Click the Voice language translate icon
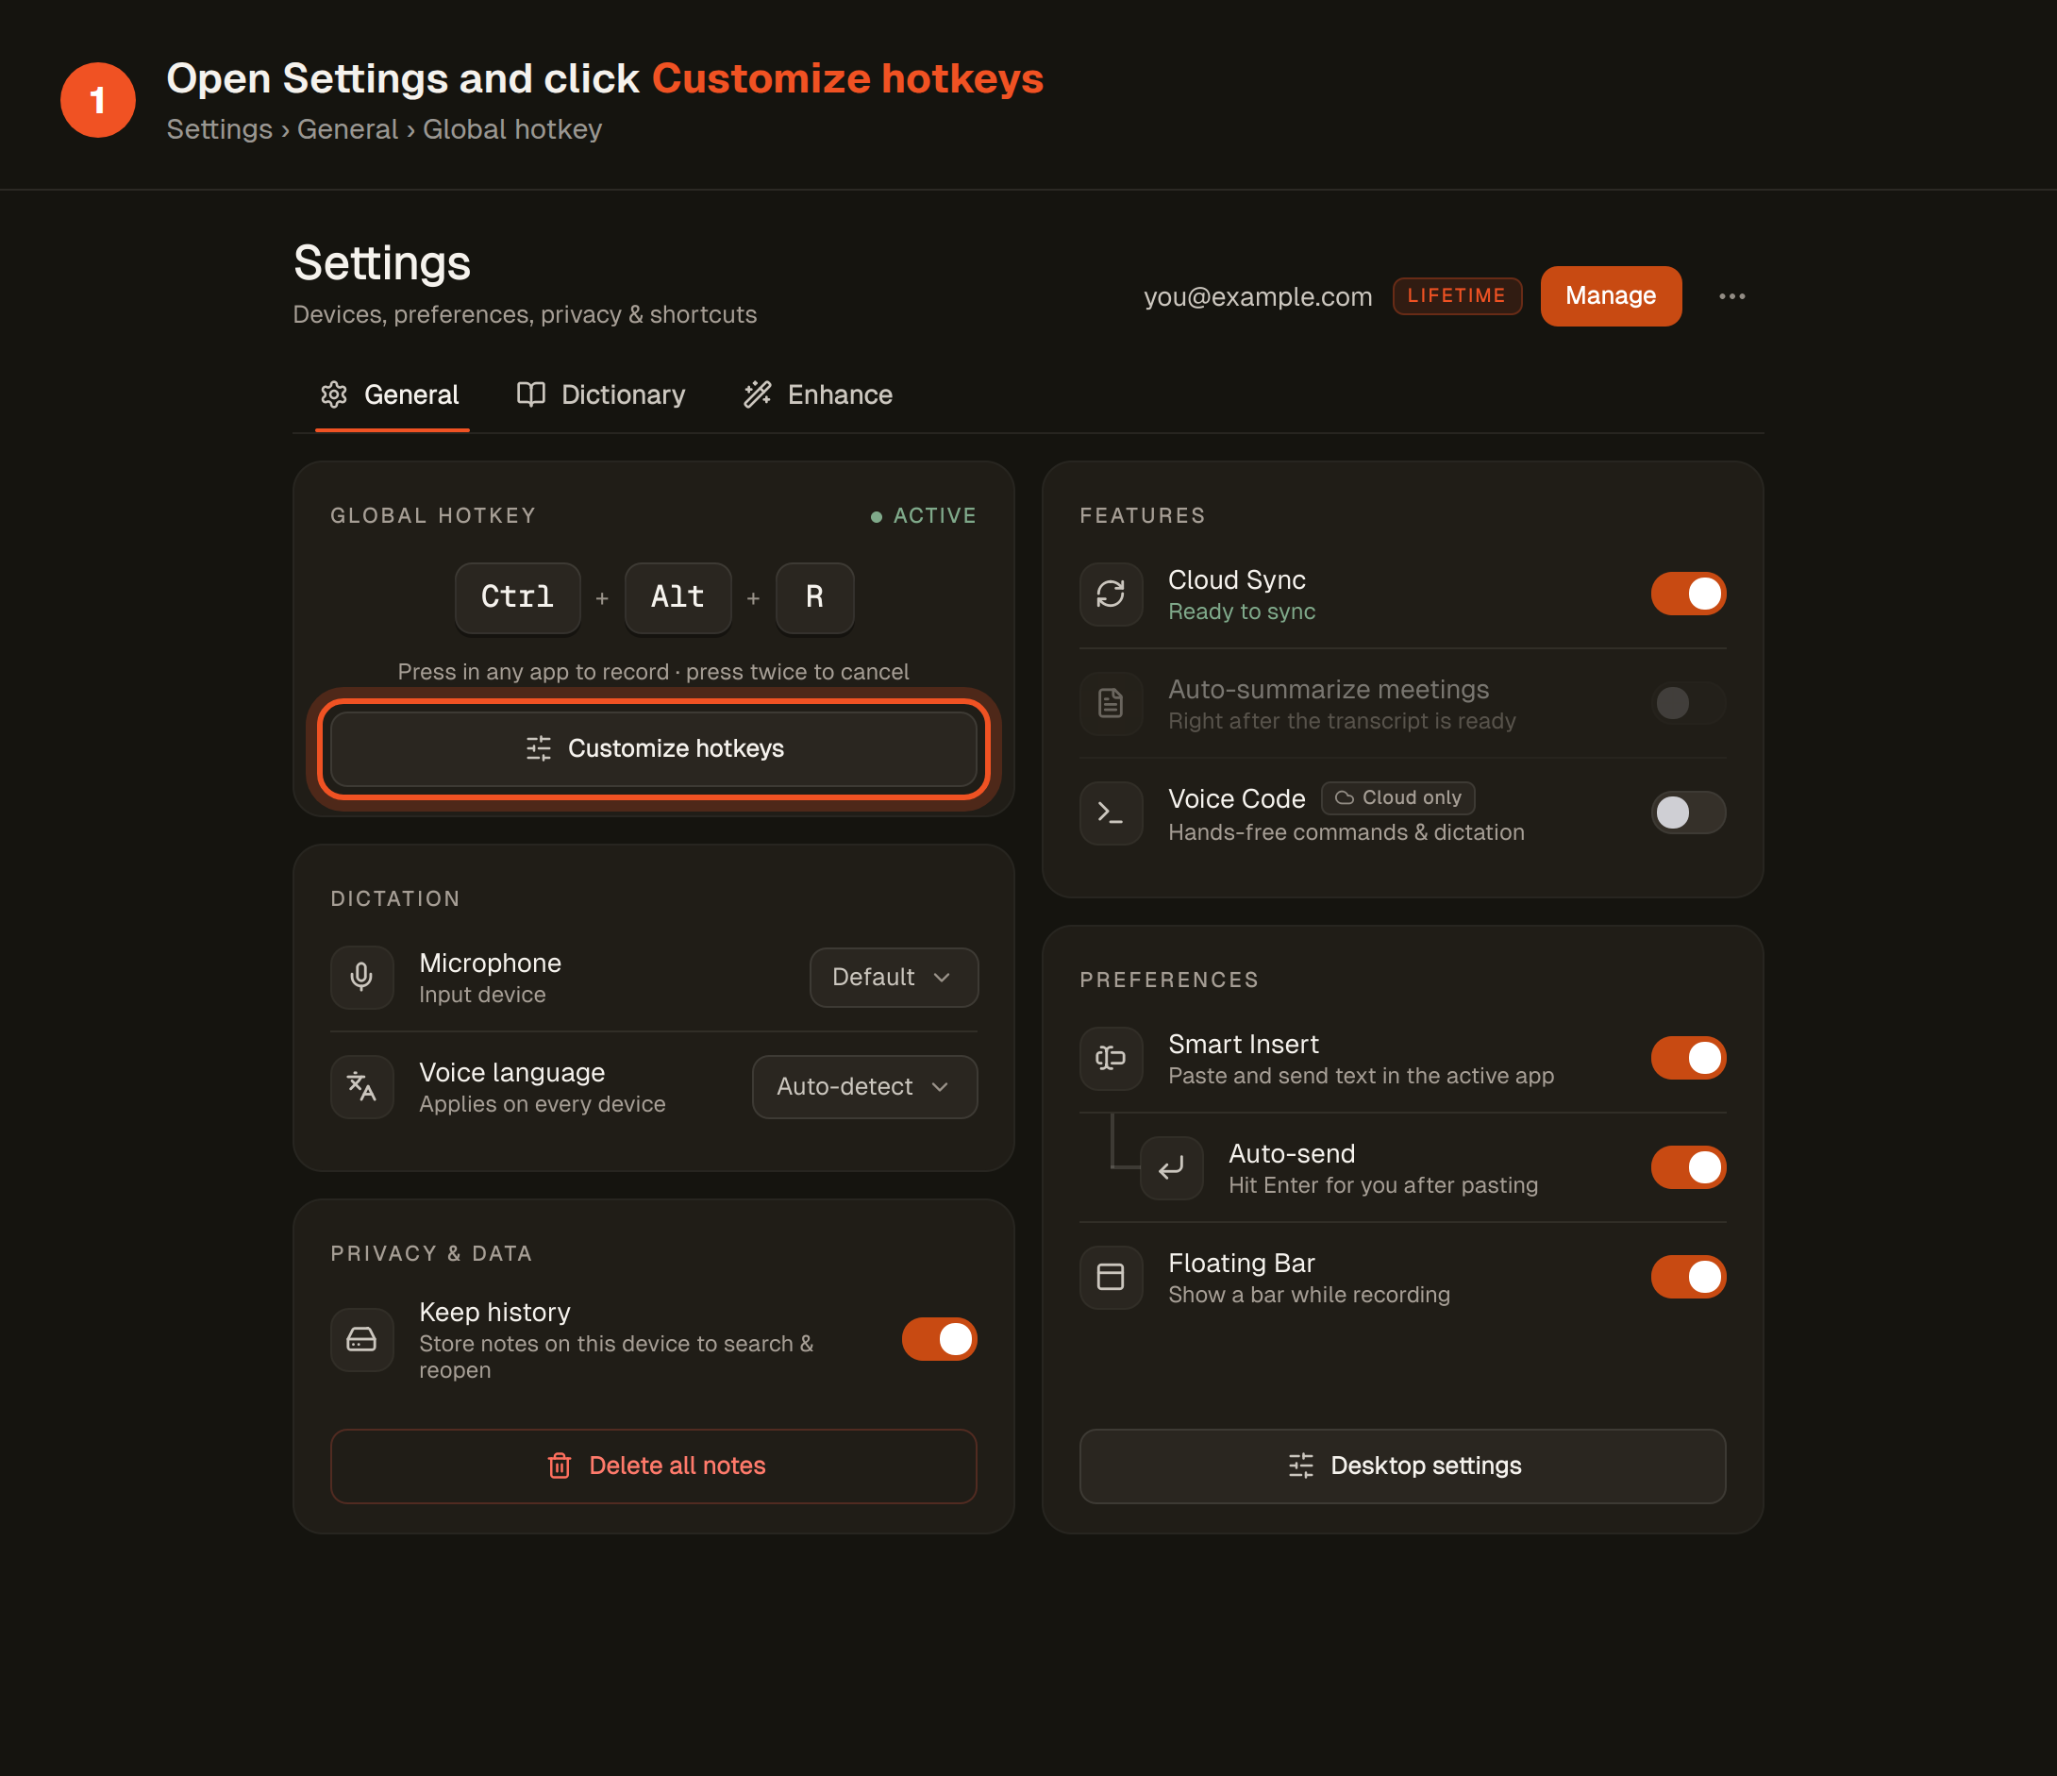Image resolution: width=2057 pixels, height=1776 pixels. [361, 1087]
